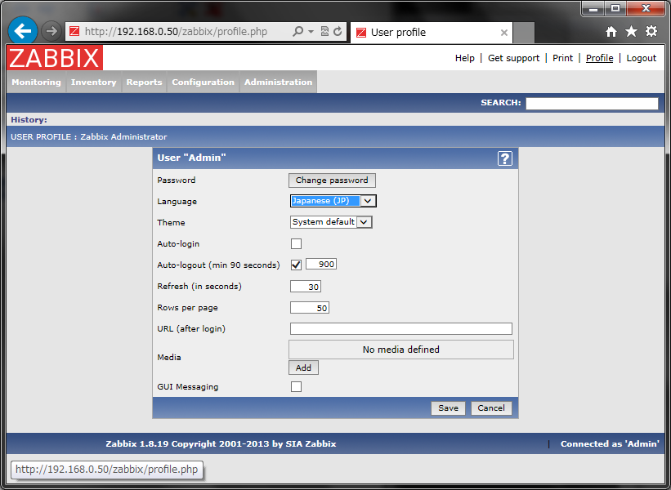The height and width of the screenshot is (490, 671).
Task: Click the Logout link
Action: tap(641, 58)
